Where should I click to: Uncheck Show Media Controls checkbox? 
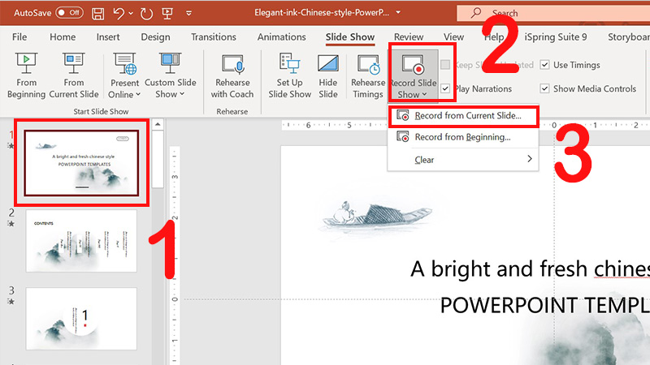544,88
